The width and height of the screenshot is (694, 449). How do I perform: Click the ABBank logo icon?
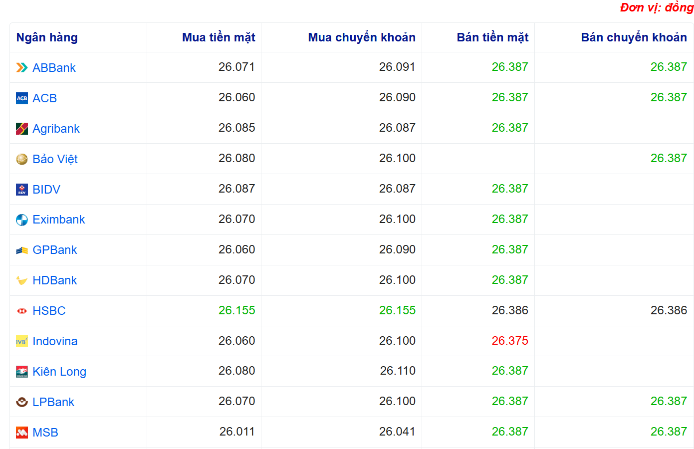(21, 68)
